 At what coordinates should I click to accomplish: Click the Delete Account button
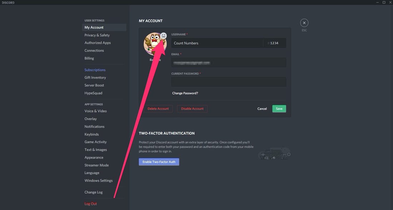click(158, 109)
